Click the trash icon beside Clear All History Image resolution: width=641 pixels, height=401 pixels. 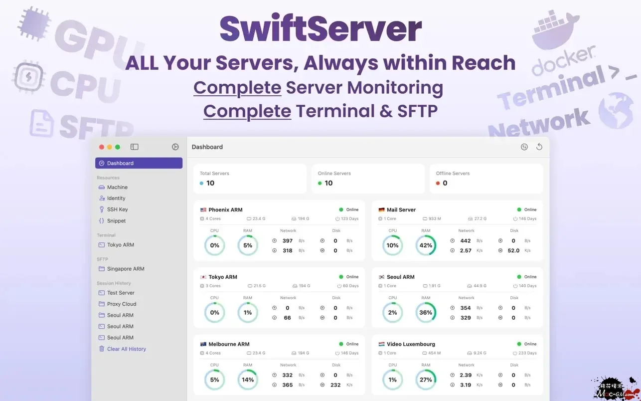pyautogui.click(x=102, y=349)
